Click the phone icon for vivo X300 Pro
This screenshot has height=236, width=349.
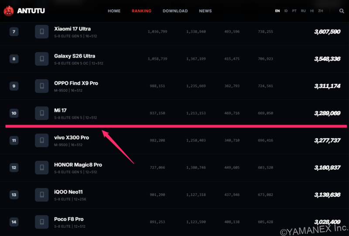click(41, 140)
